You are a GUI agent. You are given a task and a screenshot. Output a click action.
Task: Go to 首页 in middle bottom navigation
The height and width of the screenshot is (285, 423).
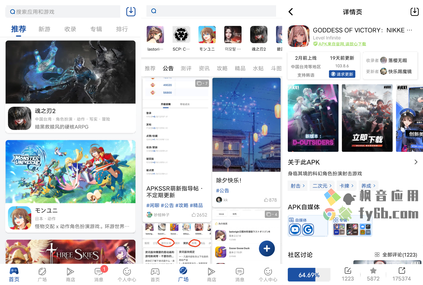pos(155,275)
